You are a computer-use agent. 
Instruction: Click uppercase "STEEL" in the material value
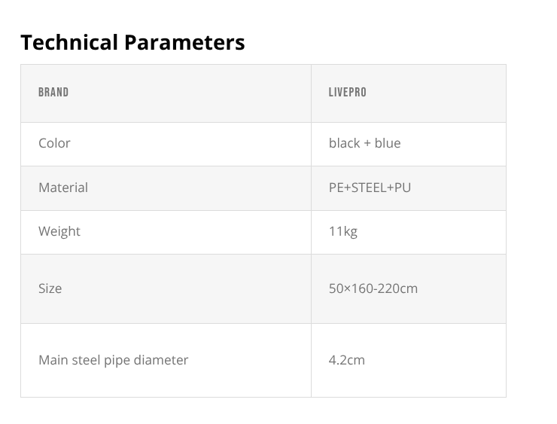369,188
